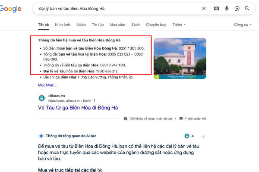Switch to Chuyến bay tab
The width and height of the screenshot is (259, 172).
156,25
